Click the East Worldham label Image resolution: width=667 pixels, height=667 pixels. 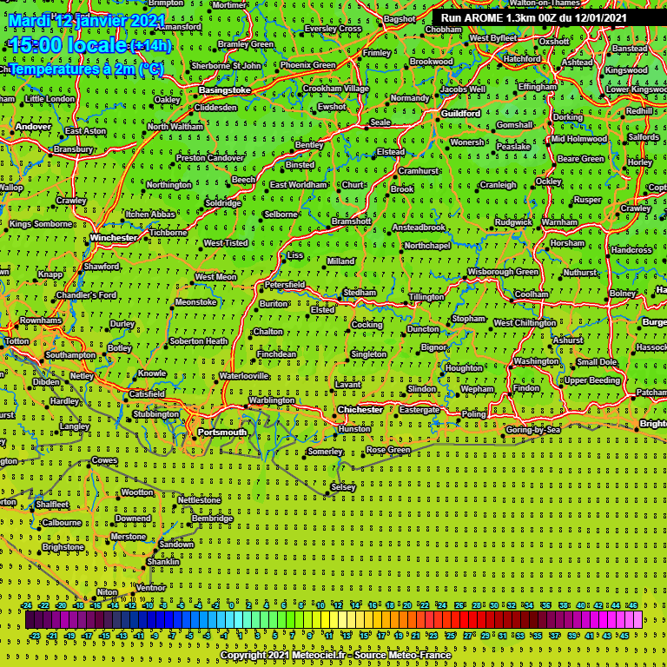coord(298,185)
